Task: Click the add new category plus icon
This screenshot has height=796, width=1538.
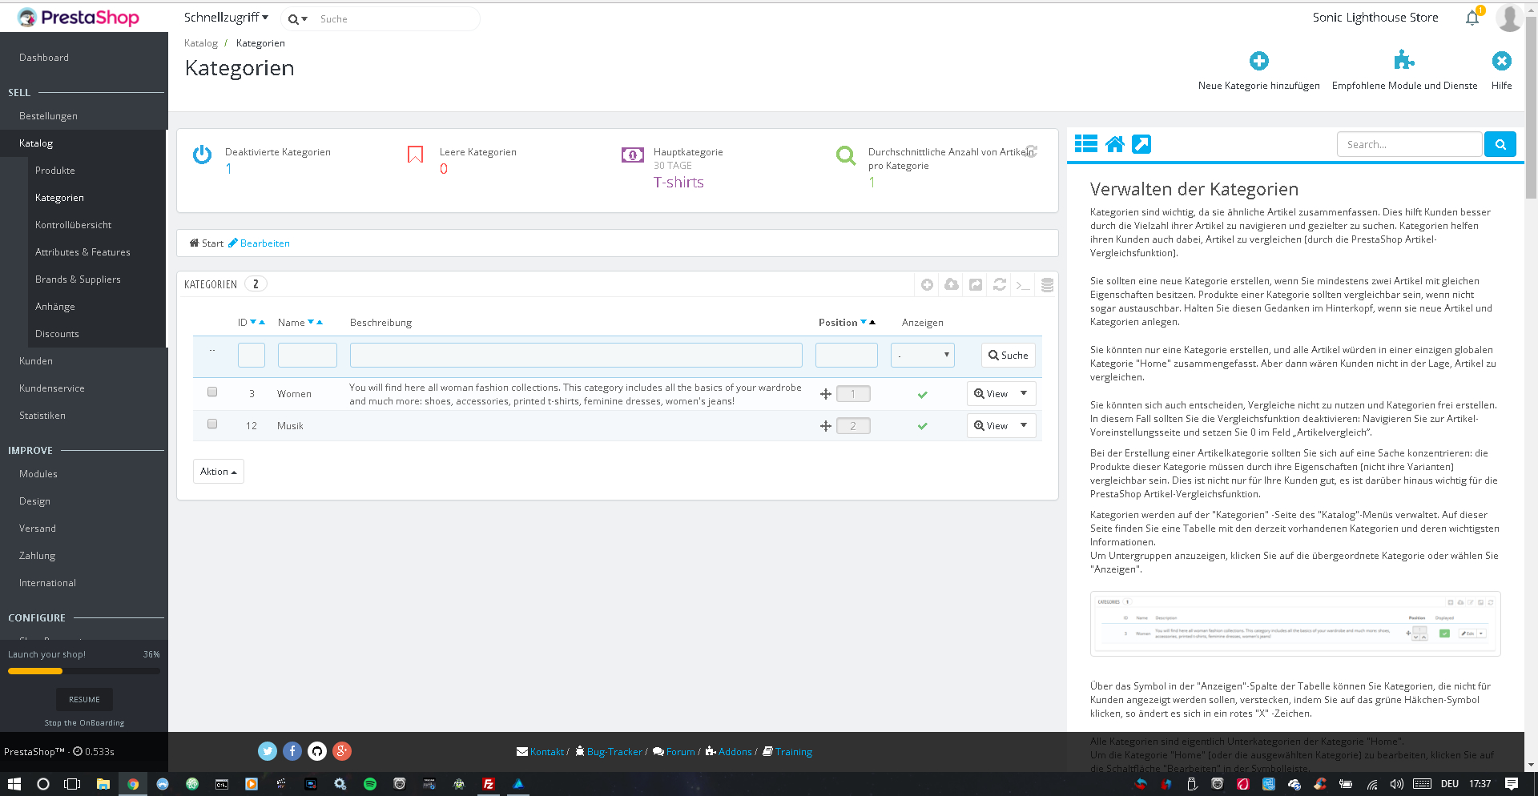Action: [x=1258, y=61]
